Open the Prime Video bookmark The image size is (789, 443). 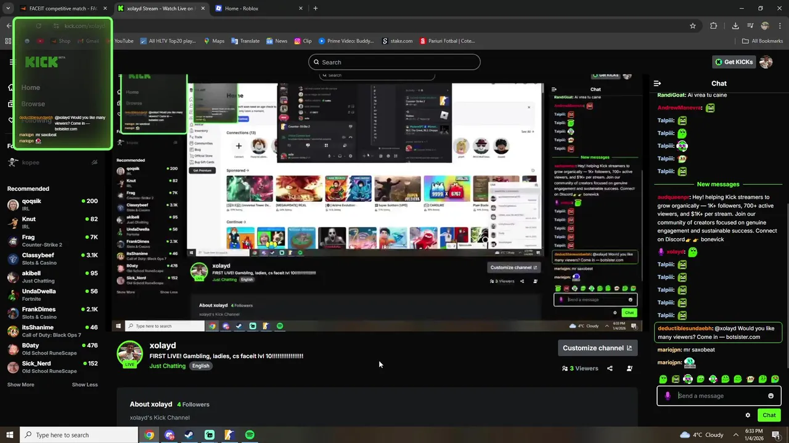[x=345, y=41]
